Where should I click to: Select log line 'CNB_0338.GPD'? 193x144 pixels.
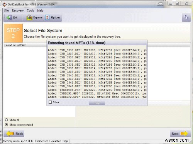point(97,65)
